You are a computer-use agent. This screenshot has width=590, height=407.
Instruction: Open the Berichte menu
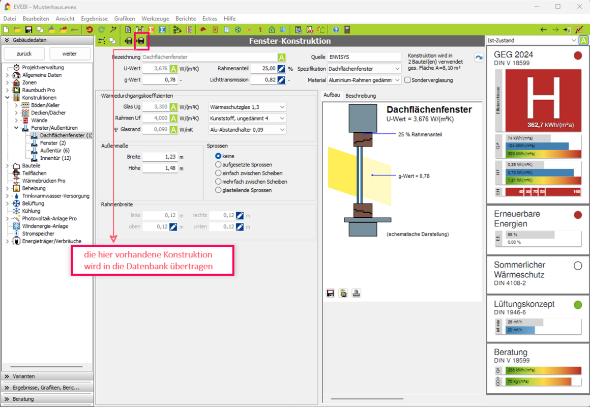pyautogui.click(x=185, y=19)
